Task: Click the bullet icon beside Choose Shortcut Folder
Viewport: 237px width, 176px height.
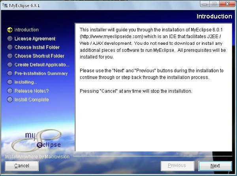Action: [10, 56]
